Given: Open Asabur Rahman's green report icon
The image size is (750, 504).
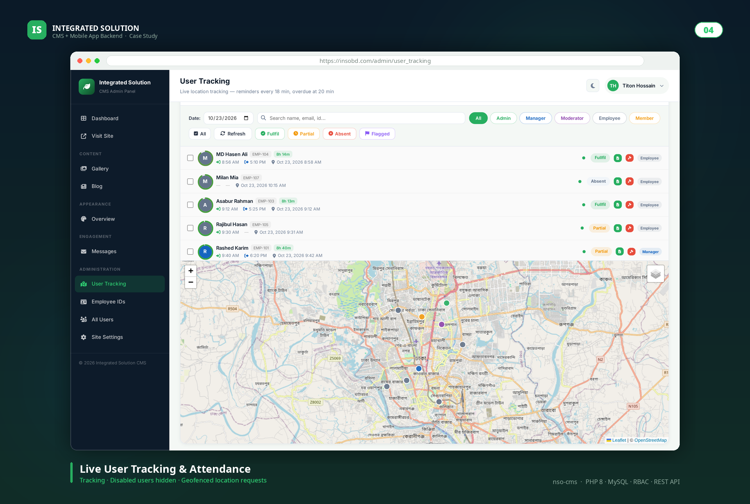Looking at the screenshot, I should pos(618,205).
